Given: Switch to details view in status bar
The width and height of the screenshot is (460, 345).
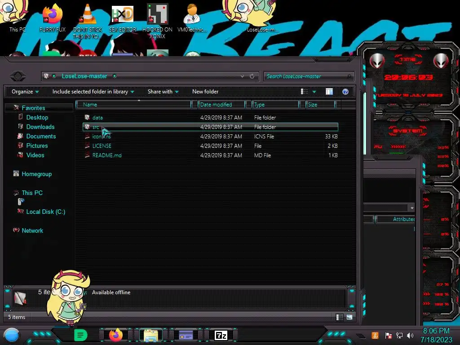Looking at the screenshot, I should [339, 317].
